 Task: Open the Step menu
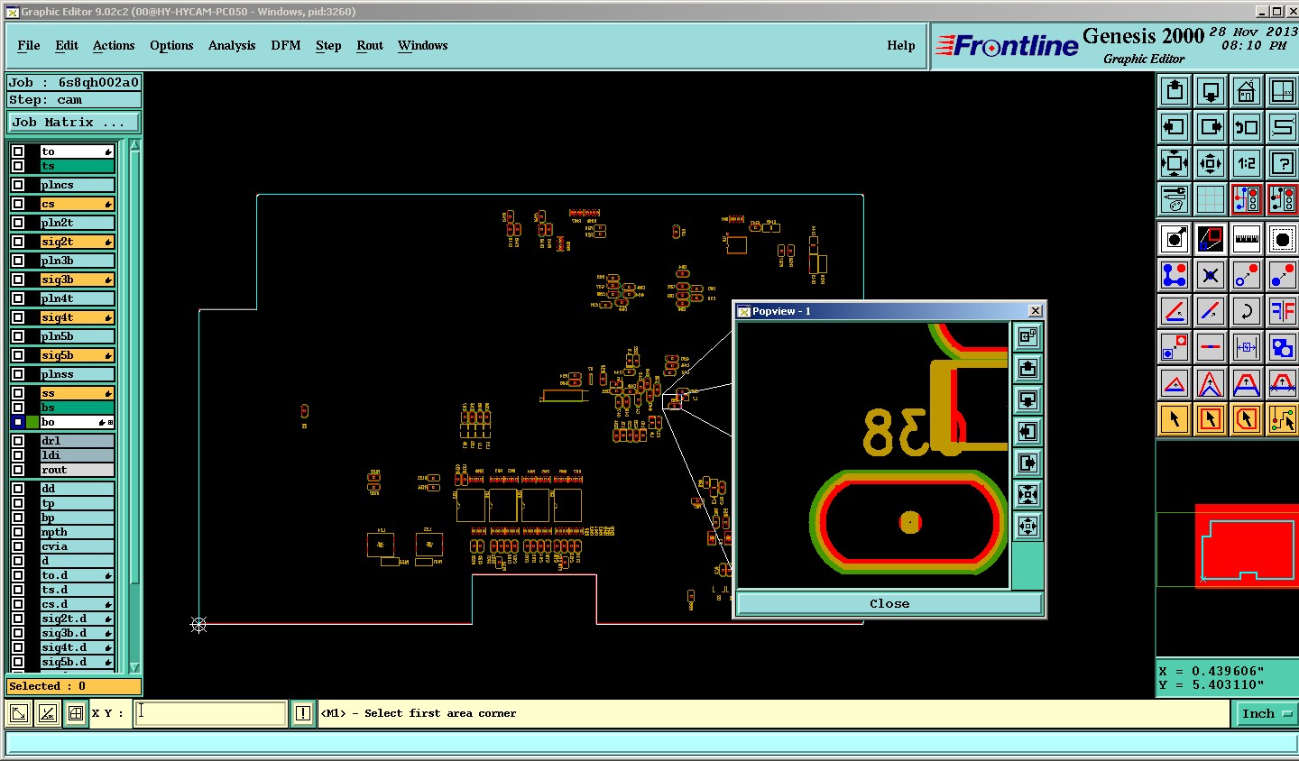pyautogui.click(x=328, y=45)
